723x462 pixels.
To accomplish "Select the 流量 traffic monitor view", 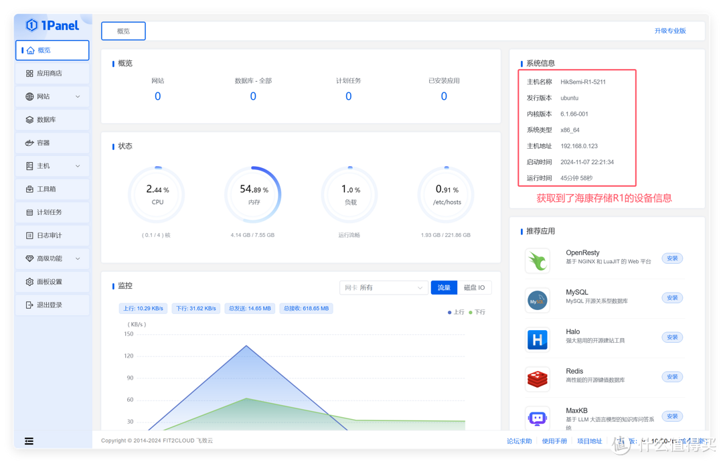I will [444, 287].
